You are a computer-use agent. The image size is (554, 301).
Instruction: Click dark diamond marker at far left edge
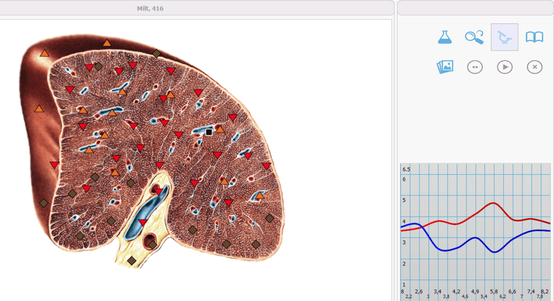click(44, 203)
